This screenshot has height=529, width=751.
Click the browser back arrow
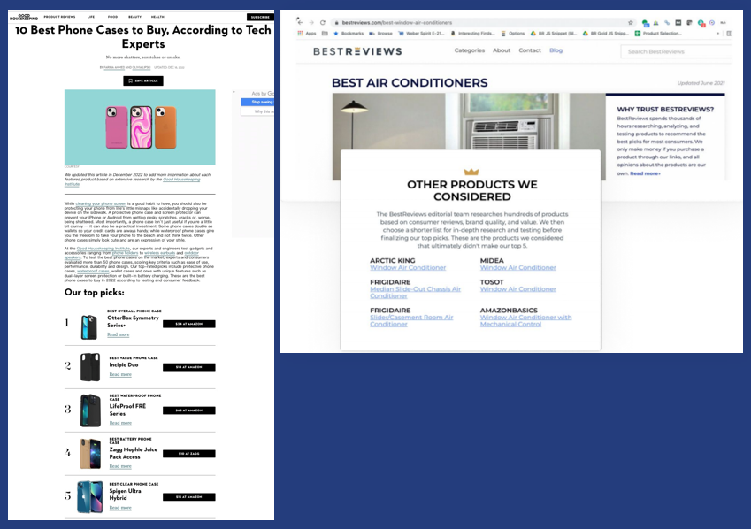(299, 22)
